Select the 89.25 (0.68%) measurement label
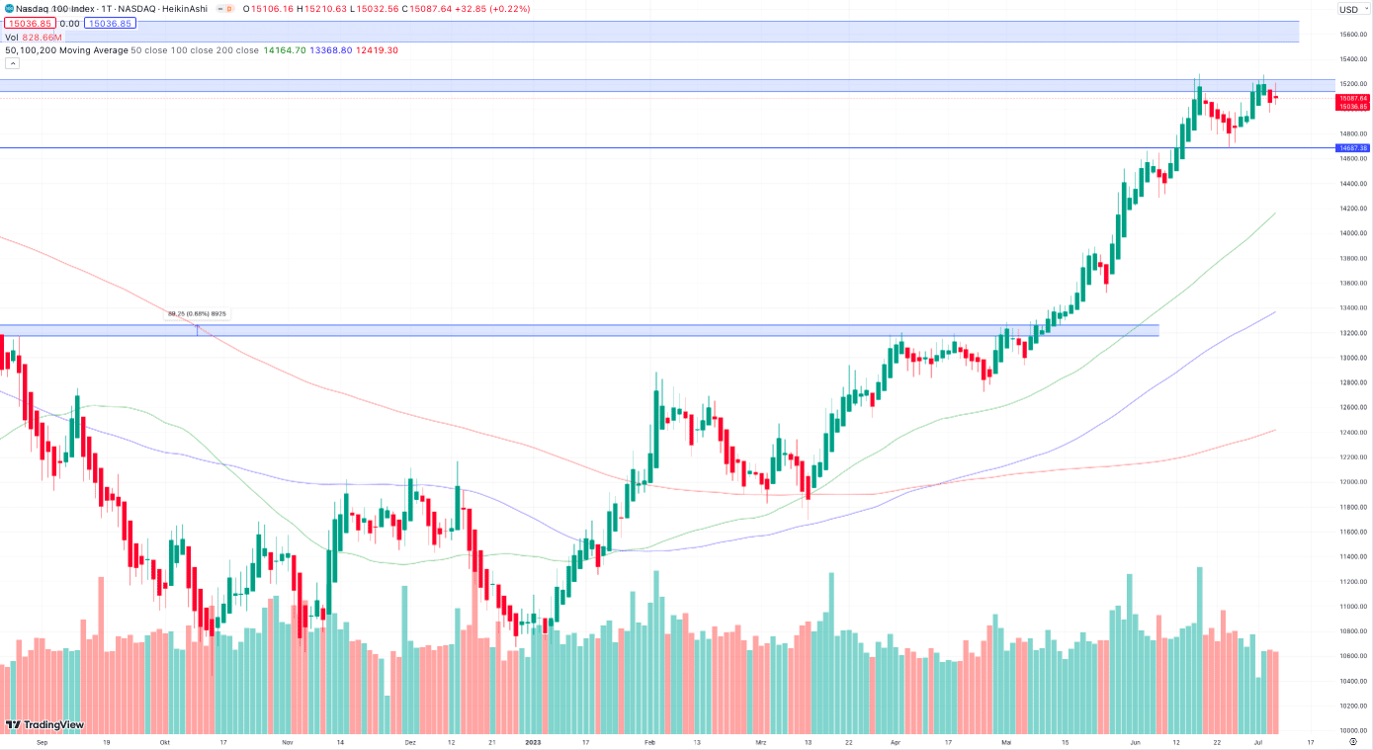 [197, 313]
